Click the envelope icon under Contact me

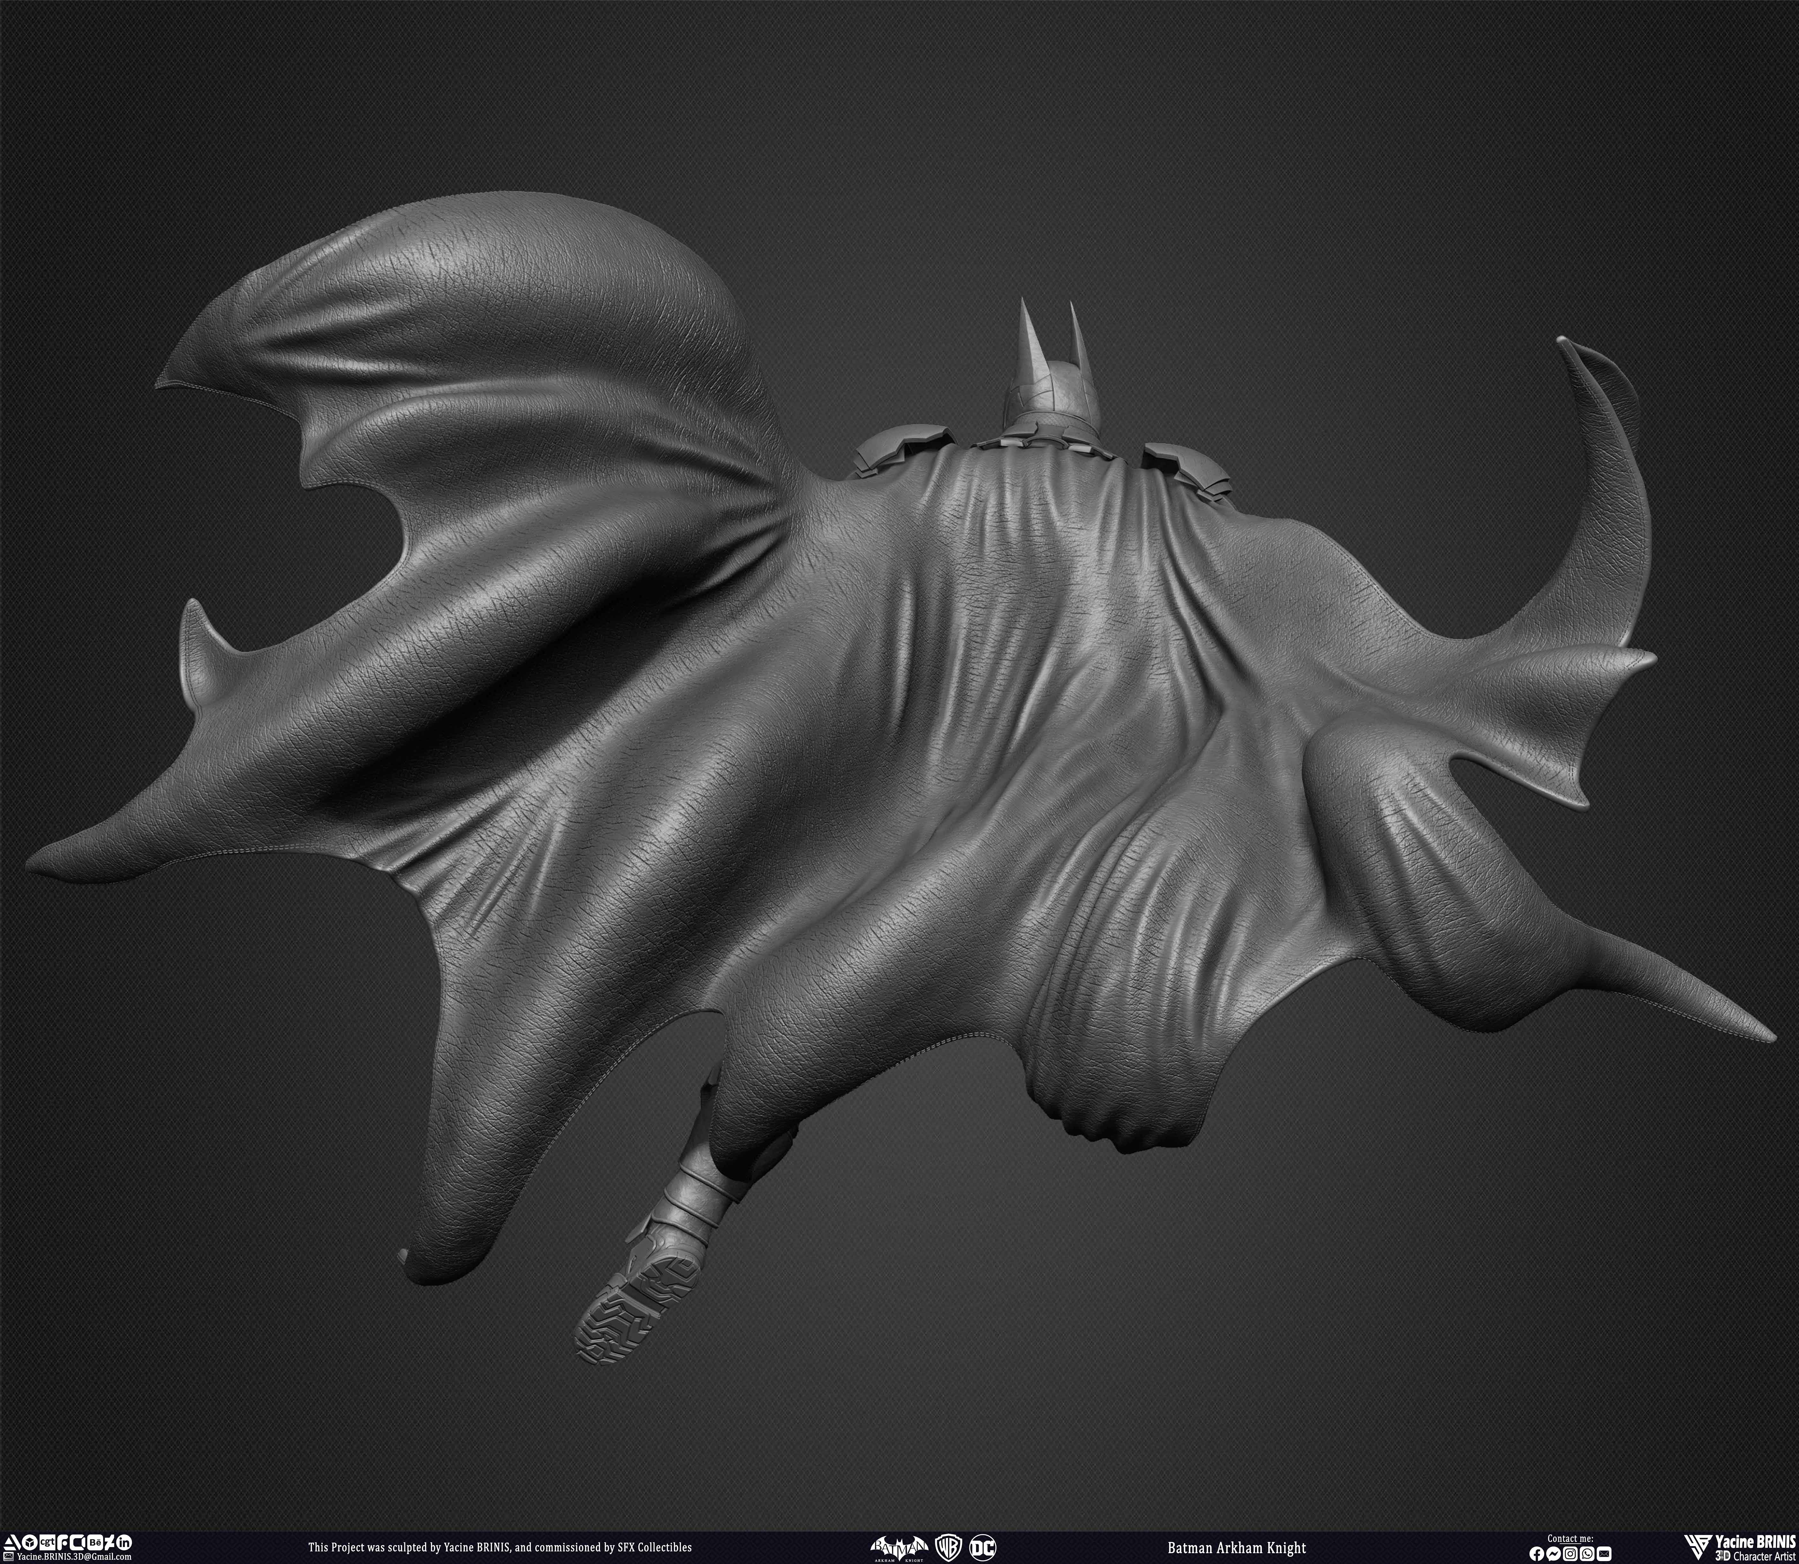coord(1604,1553)
